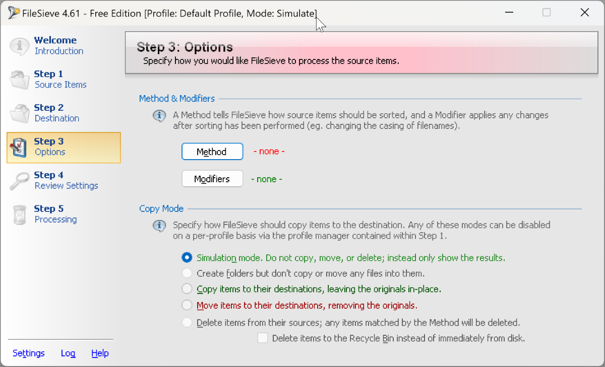
Task: Click the Step 1 open folder icon
Action: point(20,80)
